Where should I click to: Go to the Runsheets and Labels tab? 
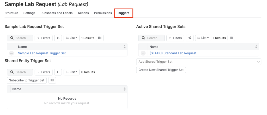[x=57, y=13]
